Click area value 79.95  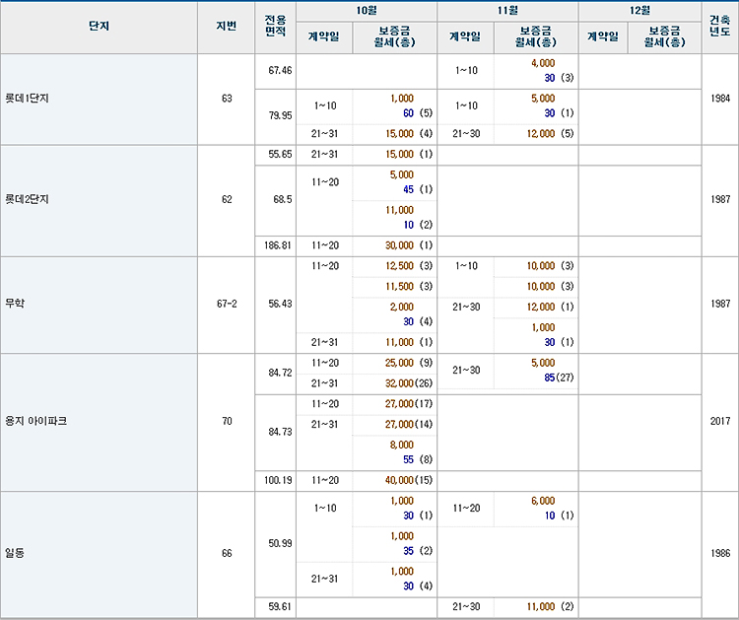[280, 115]
